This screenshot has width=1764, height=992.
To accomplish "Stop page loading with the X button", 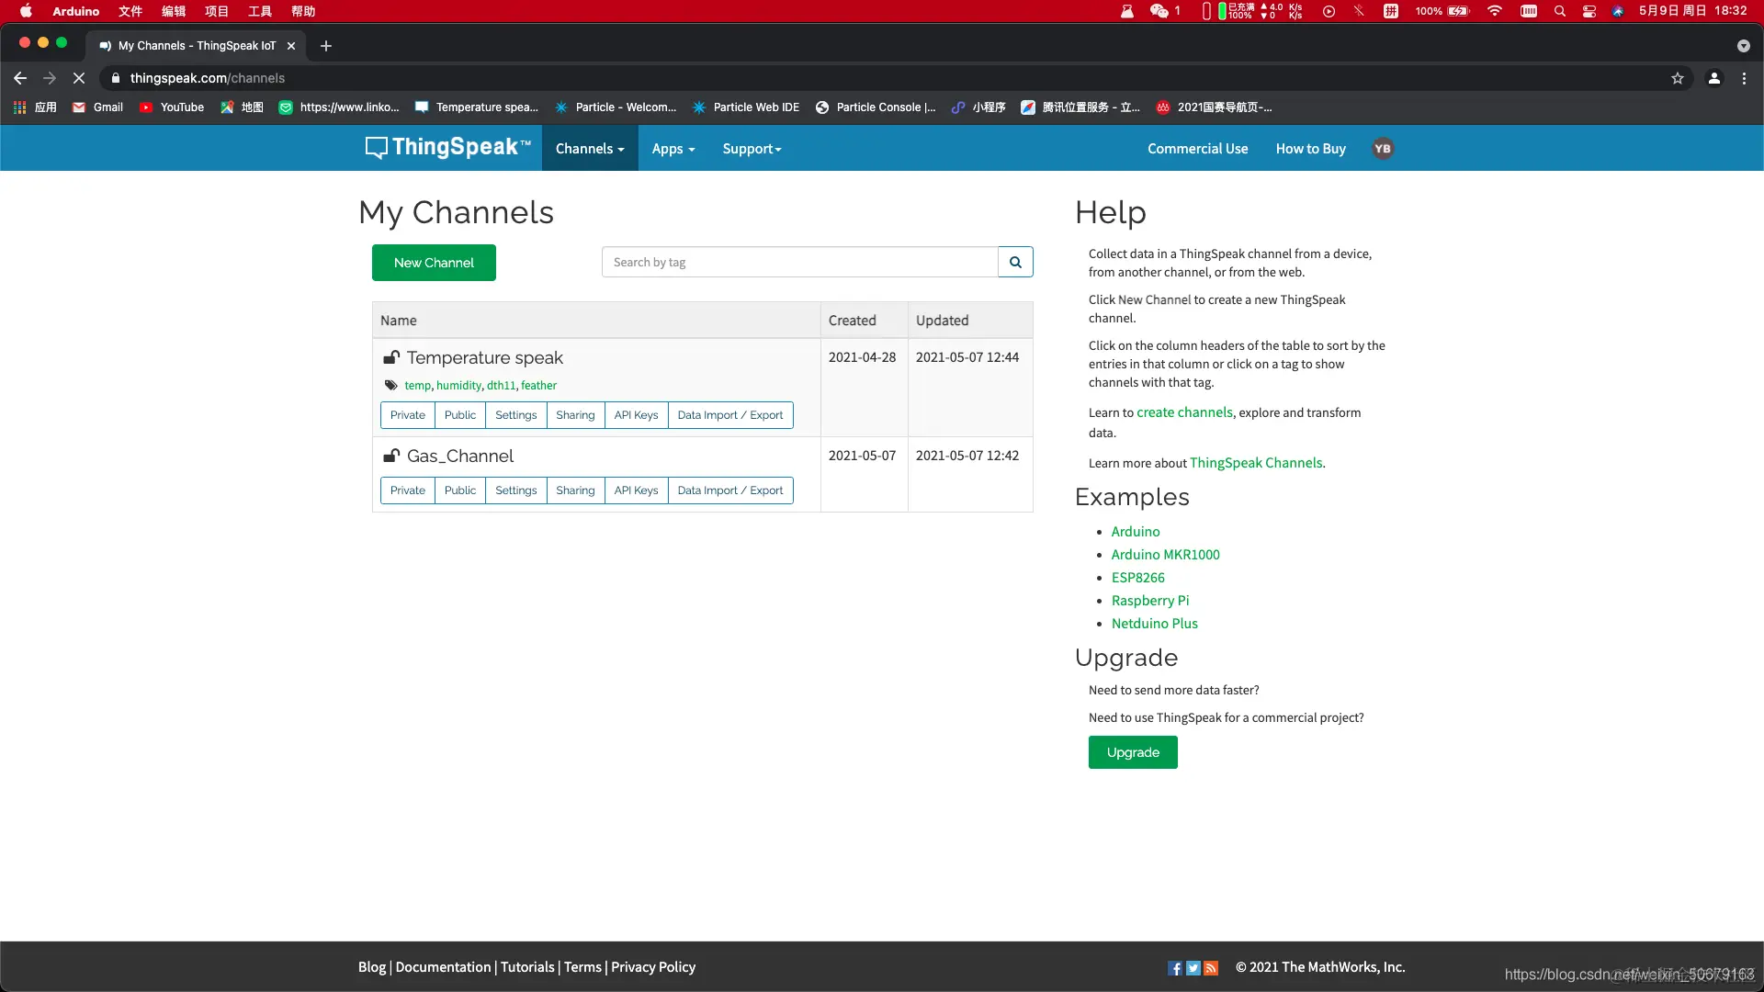I will tap(79, 78).
